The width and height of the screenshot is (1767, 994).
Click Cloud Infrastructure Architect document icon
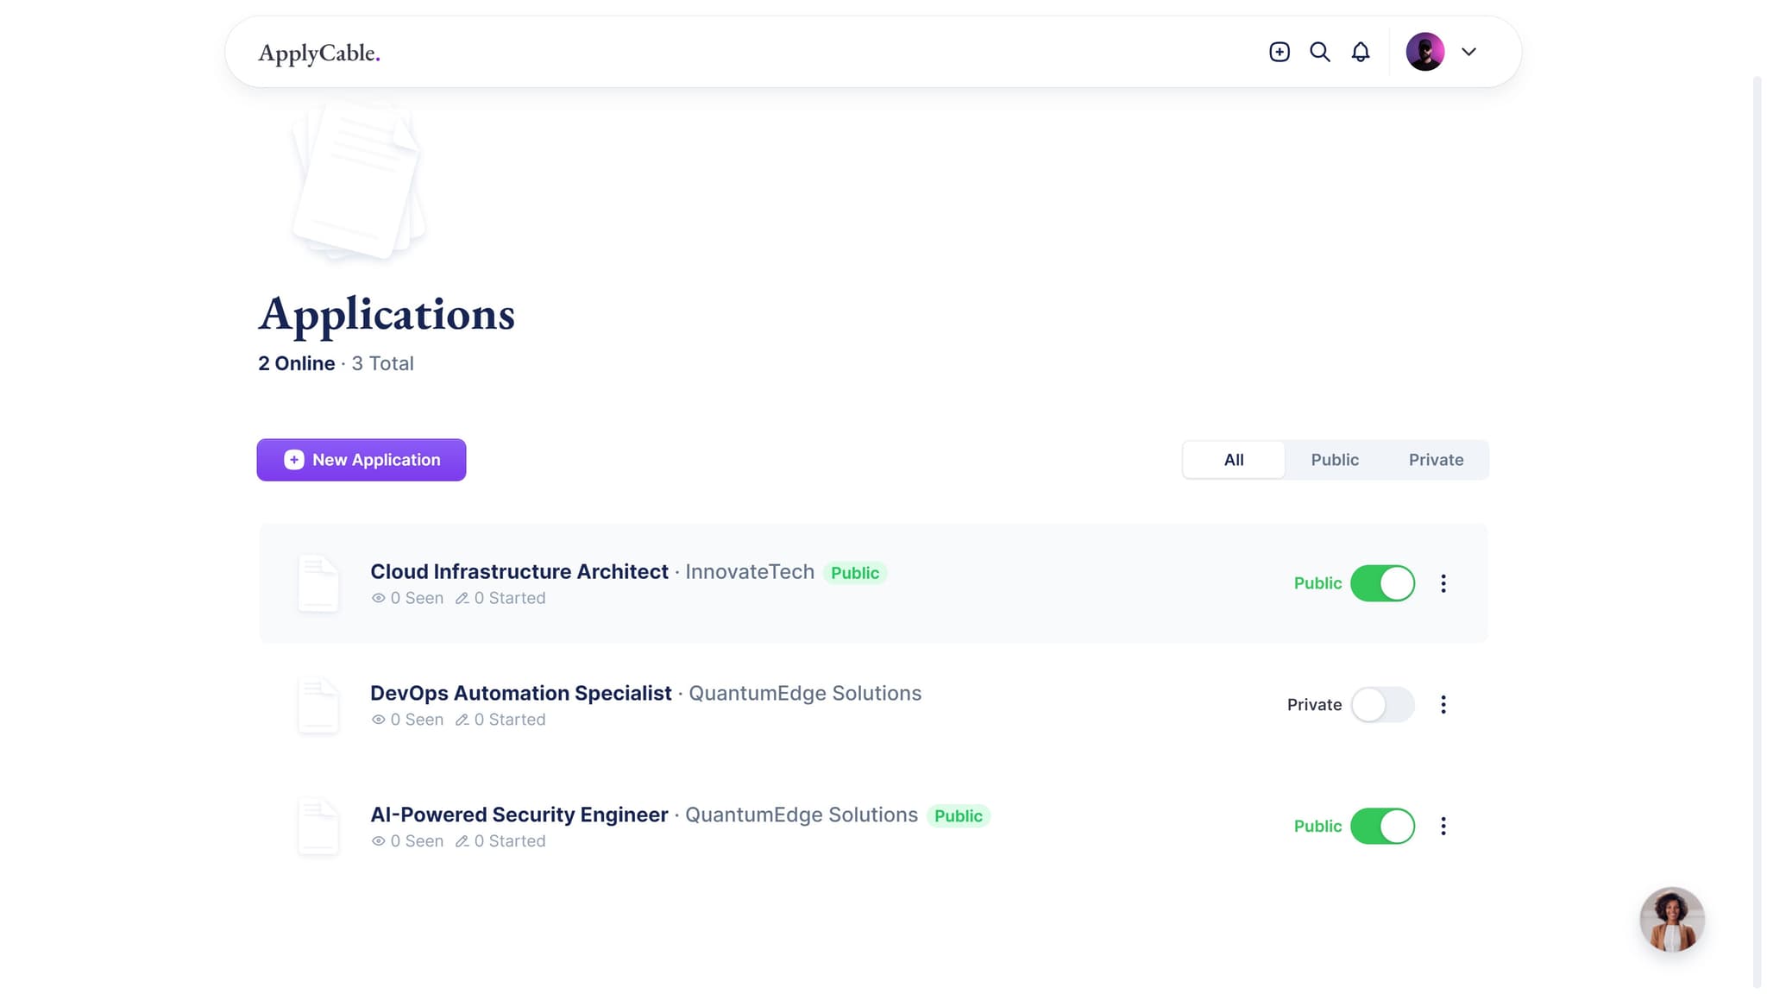click(x=318, y=583)
